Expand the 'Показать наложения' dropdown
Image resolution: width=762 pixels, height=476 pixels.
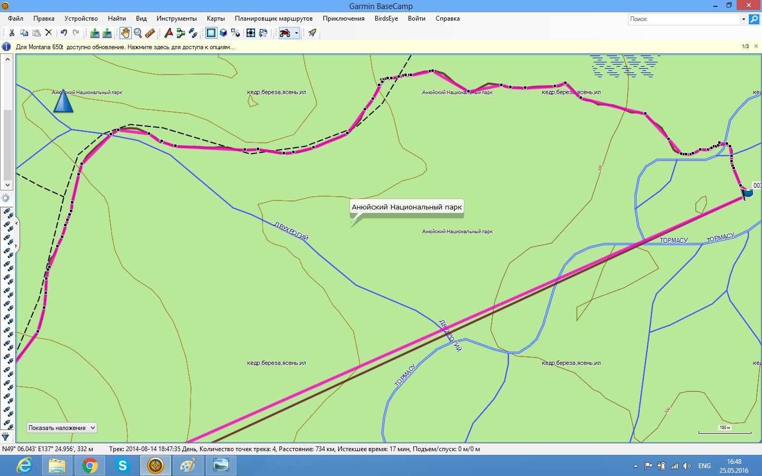[x=93, y=428]
